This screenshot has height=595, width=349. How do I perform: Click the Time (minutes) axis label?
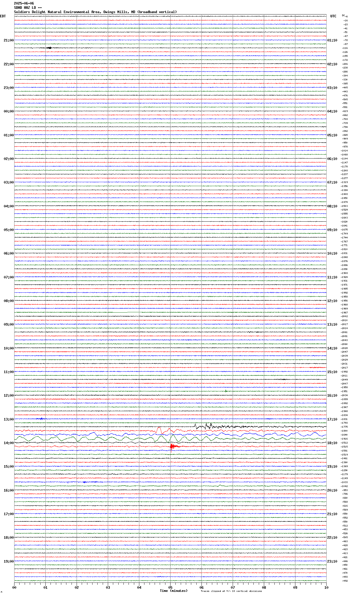click(174, 591)
